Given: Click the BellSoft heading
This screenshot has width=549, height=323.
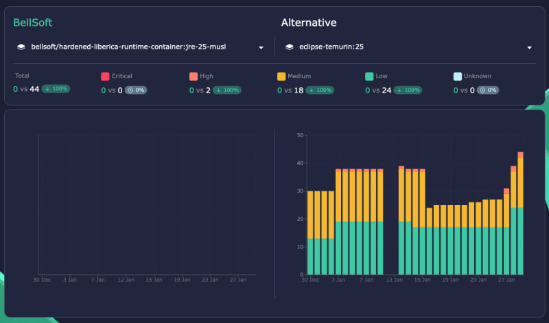Looking at the screenshot, I should tap(32, 23).
